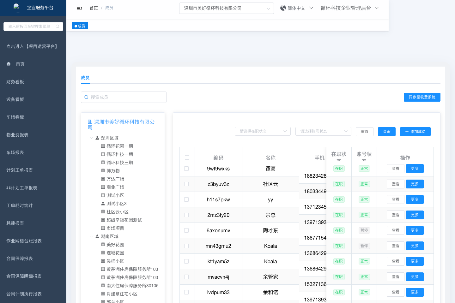Click the building icon beside 循环花园一期
455x303 pixels.
coord(103,146)
